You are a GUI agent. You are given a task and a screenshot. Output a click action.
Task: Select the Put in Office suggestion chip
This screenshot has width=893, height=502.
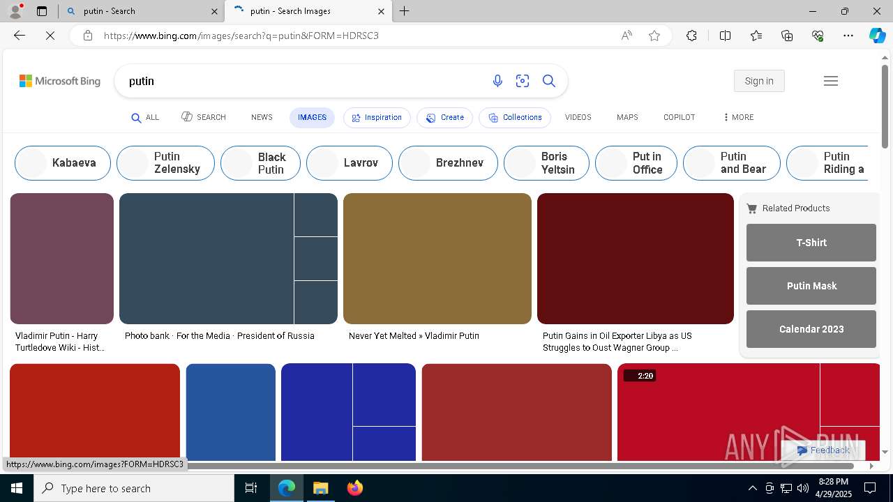tap(636, 162)
